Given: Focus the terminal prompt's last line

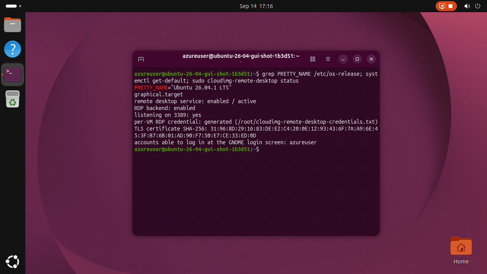Looking at the screenshot, I should click(256, 149).
